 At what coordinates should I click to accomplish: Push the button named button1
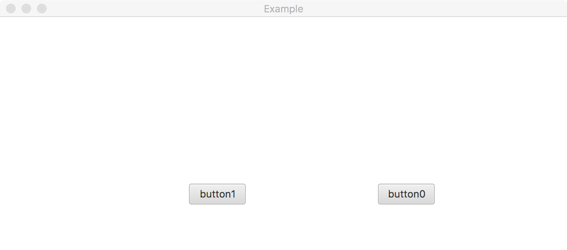217,194
